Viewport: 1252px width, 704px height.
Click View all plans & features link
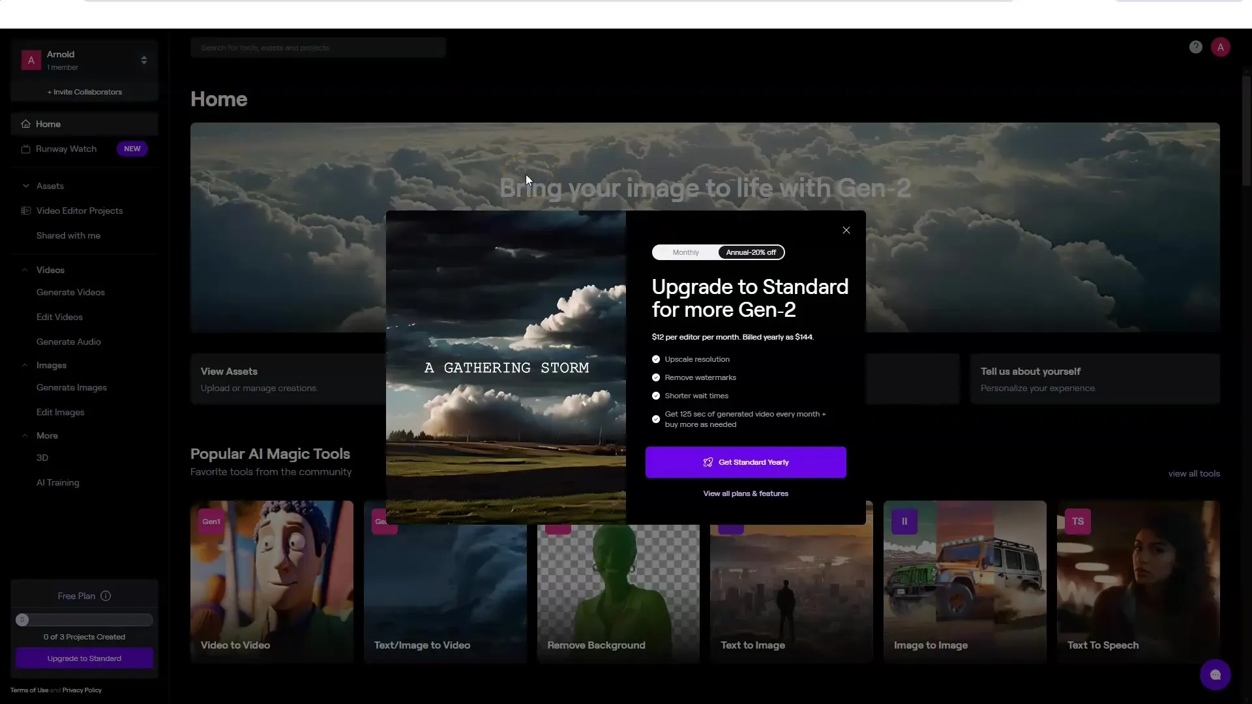click(x=745, y=493)
